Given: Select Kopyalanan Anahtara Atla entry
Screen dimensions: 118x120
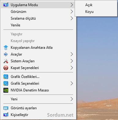Looking at the screenshot, I should click(x=38, y=48).
